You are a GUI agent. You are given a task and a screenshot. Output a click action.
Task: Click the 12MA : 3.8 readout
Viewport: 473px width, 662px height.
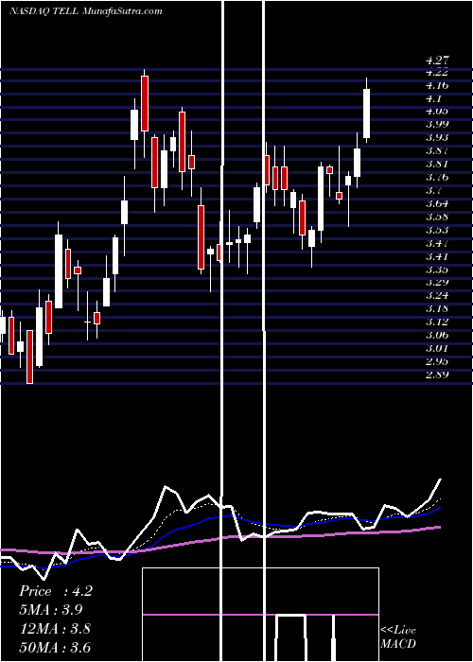coord(55,629)
